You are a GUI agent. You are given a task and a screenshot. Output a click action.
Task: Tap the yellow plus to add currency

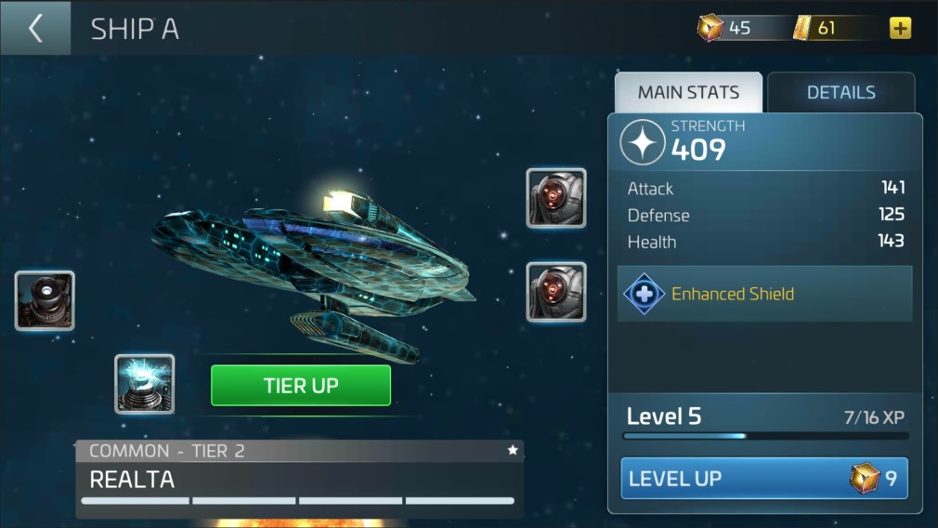(900, 28)
